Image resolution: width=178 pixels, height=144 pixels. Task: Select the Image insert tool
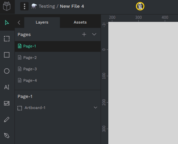point(7,103)
